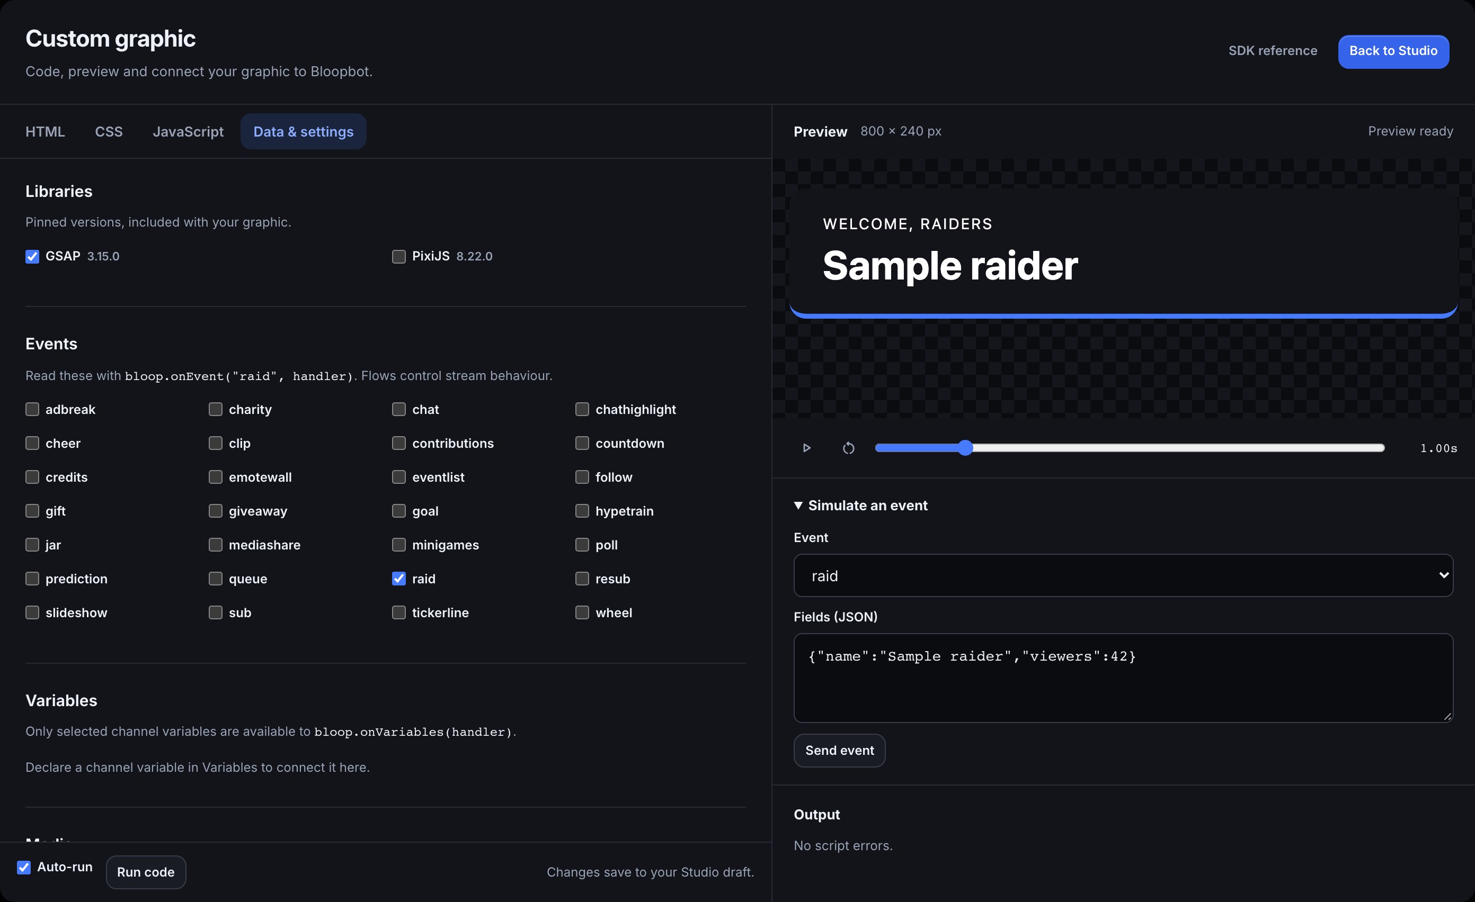Restart the preview with the replay icon

coord(848,448)
